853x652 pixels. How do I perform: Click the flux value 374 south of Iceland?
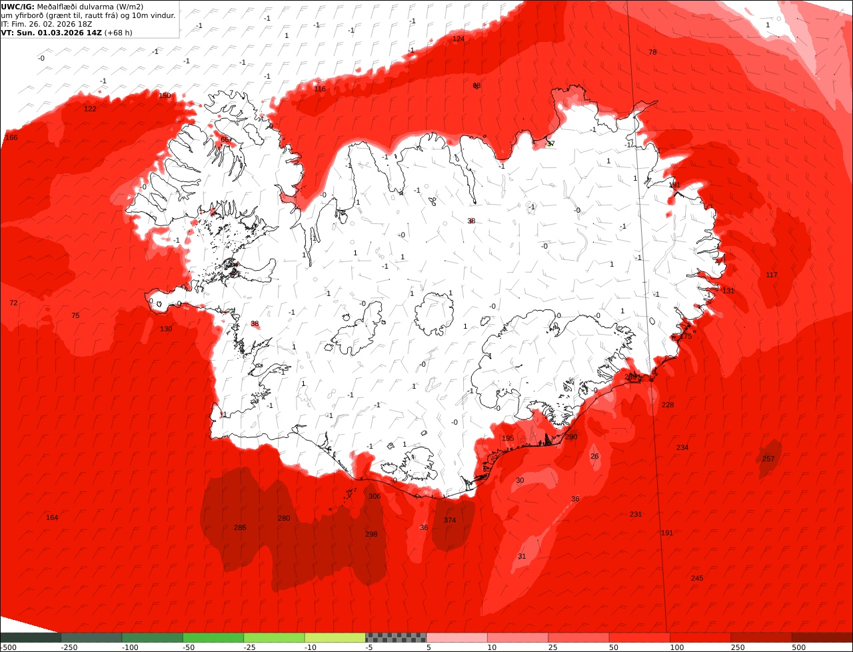point(450,520)
